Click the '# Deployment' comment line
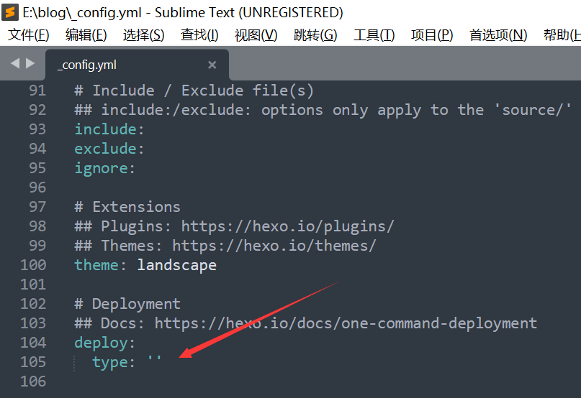Viewport: 581px width, 398px height. coord(127,304)
